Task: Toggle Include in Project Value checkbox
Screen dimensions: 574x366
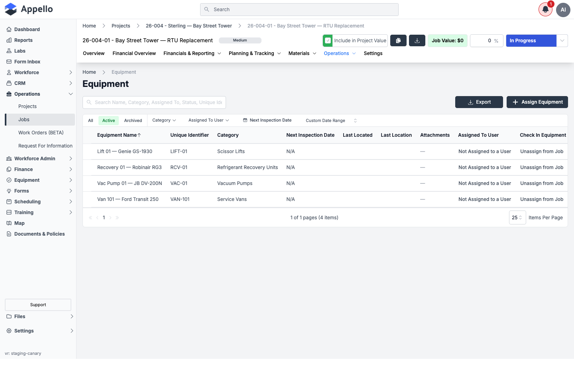Action: (x=328, y=41)
